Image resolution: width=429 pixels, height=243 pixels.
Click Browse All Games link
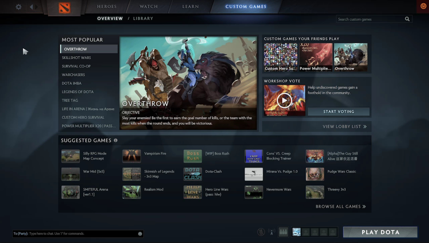click(341, 206)
